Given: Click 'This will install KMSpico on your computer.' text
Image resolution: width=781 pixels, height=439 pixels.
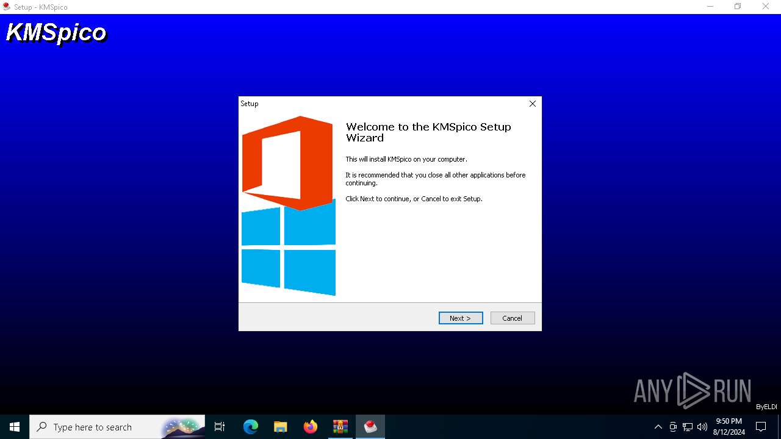Looking at the screenshot, I should (x=406, y=159).
